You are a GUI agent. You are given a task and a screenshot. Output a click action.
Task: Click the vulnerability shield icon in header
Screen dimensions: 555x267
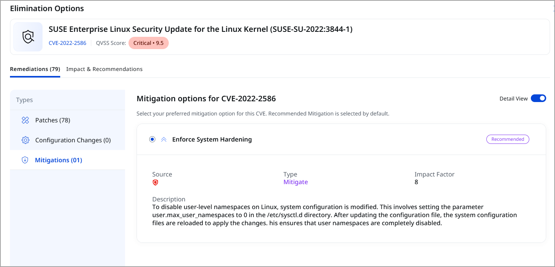pos(28,37)
